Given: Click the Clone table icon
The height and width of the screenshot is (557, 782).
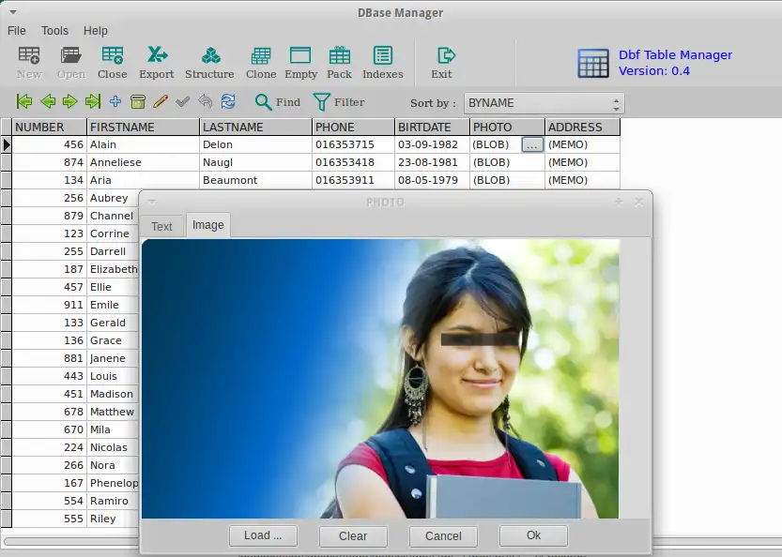Looking at the screenshot, I should coord(261,63).
